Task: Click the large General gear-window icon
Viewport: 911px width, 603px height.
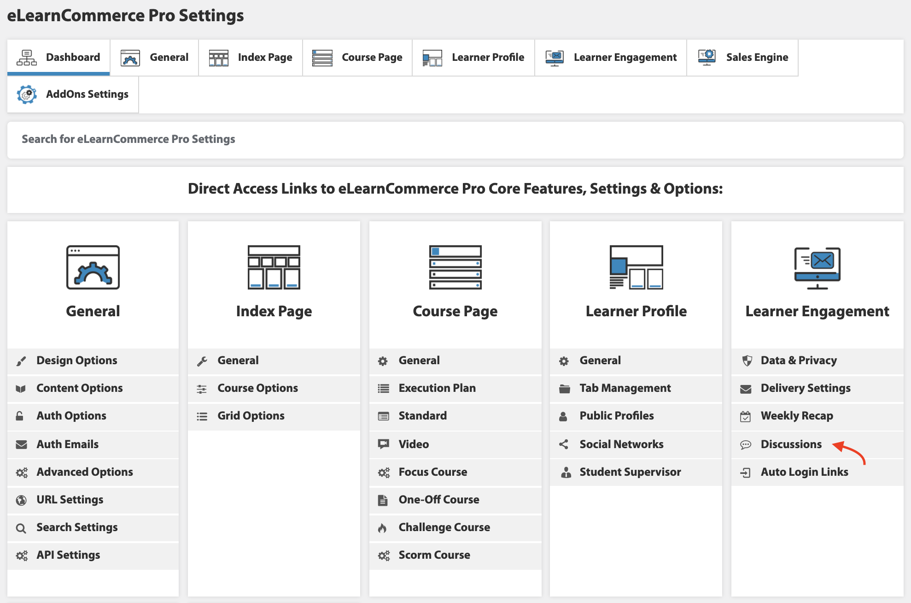Action: point(93,267)
